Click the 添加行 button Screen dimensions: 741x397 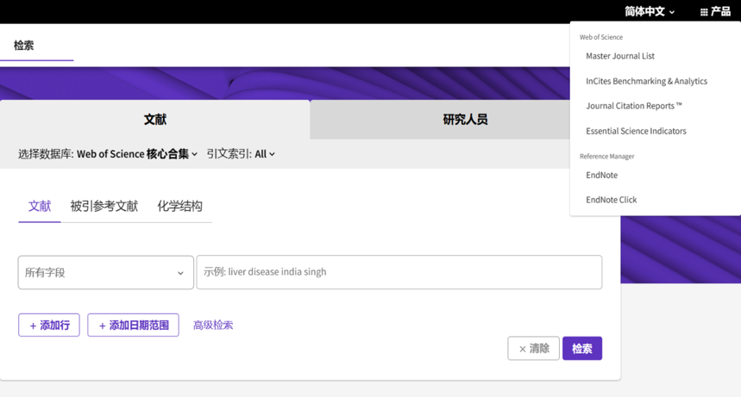coord(49,326)
